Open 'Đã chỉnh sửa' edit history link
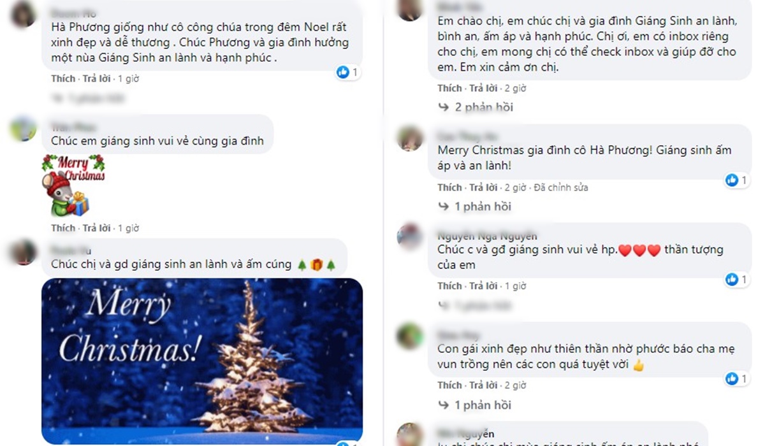Image resolution: width=765 pixels, height=446 pixels. [x=560, y=187]
